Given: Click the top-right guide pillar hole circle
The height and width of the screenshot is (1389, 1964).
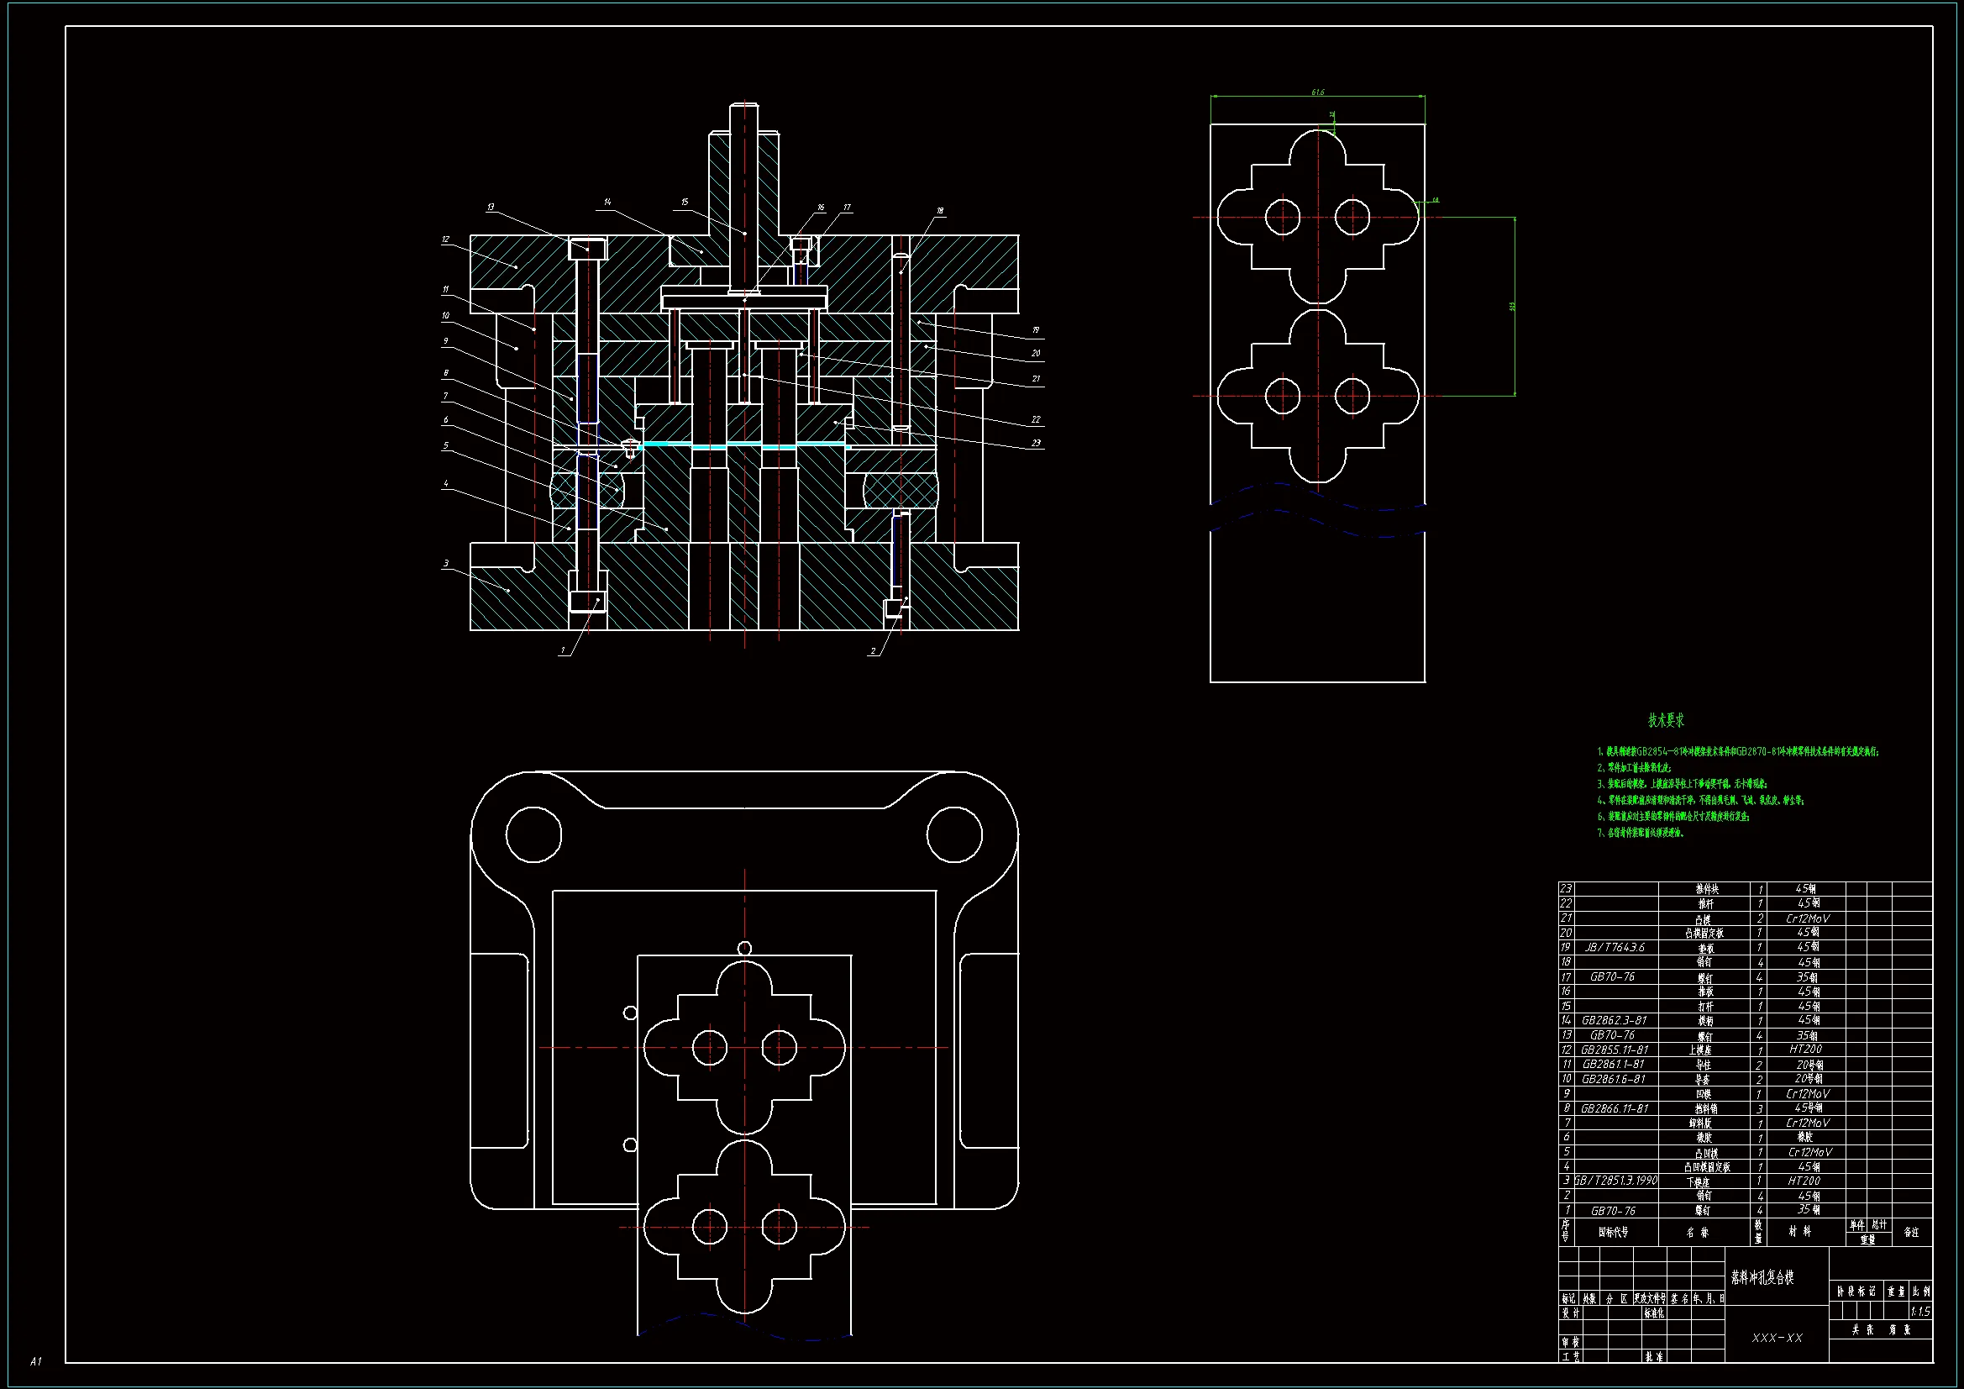Looking at the screenshot, I should (x=953, y=834).
